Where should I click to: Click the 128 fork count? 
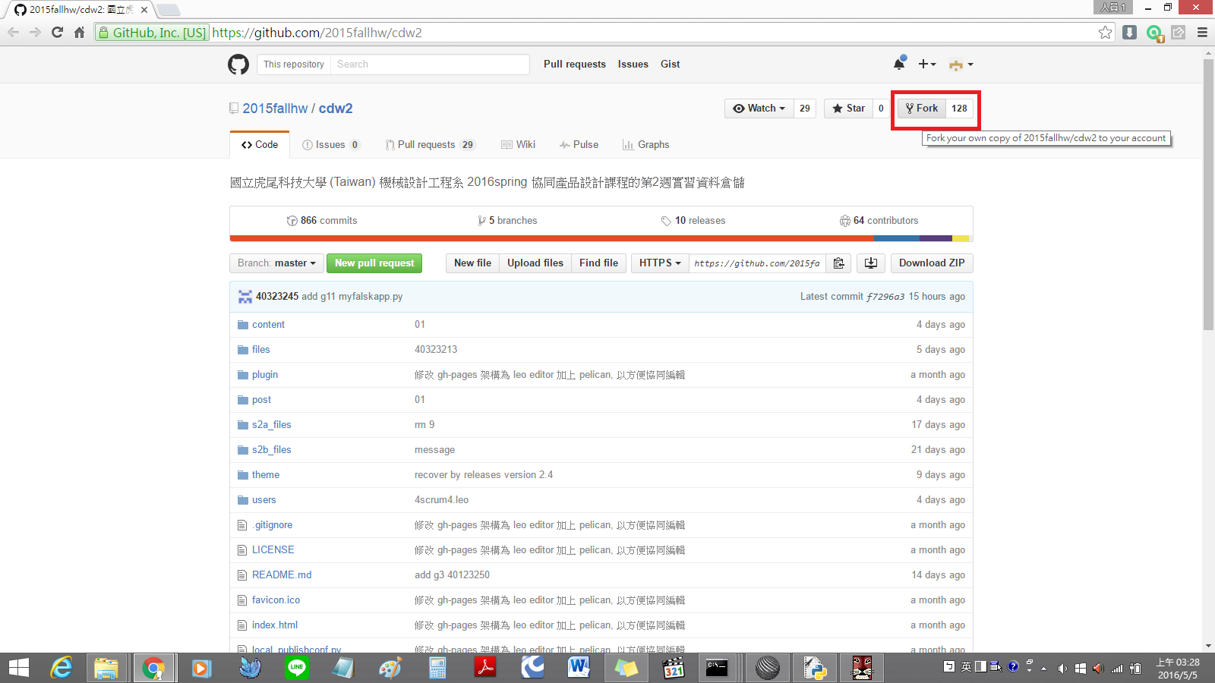point(959,109)
